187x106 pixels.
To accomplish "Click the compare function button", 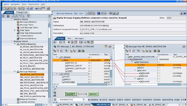I will (x=157, y=100).
